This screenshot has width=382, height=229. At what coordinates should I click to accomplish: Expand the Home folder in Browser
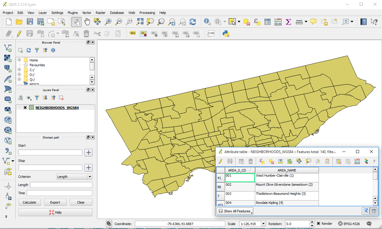pyautogui.click(x=19, y=60)
